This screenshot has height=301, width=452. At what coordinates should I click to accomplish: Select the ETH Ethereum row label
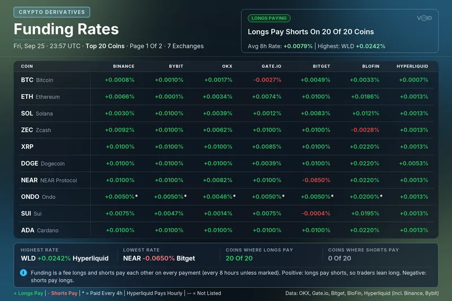click(40, 97)
